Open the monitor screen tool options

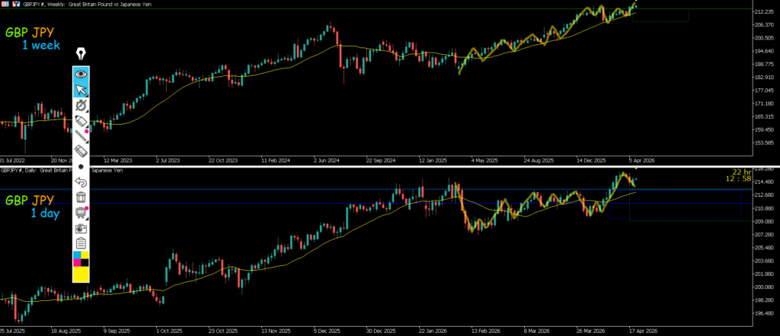click(82, 213)
